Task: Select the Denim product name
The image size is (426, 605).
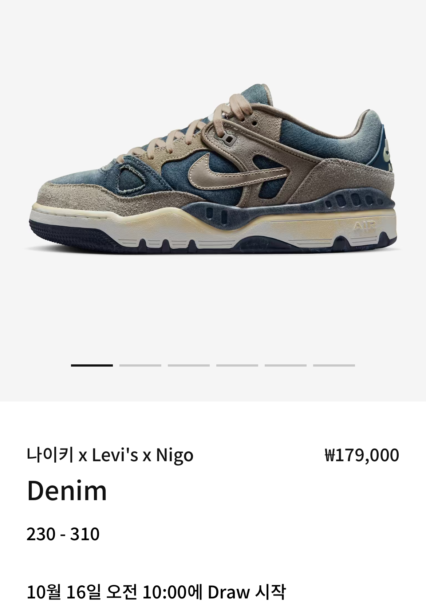Action: [67, 491]
